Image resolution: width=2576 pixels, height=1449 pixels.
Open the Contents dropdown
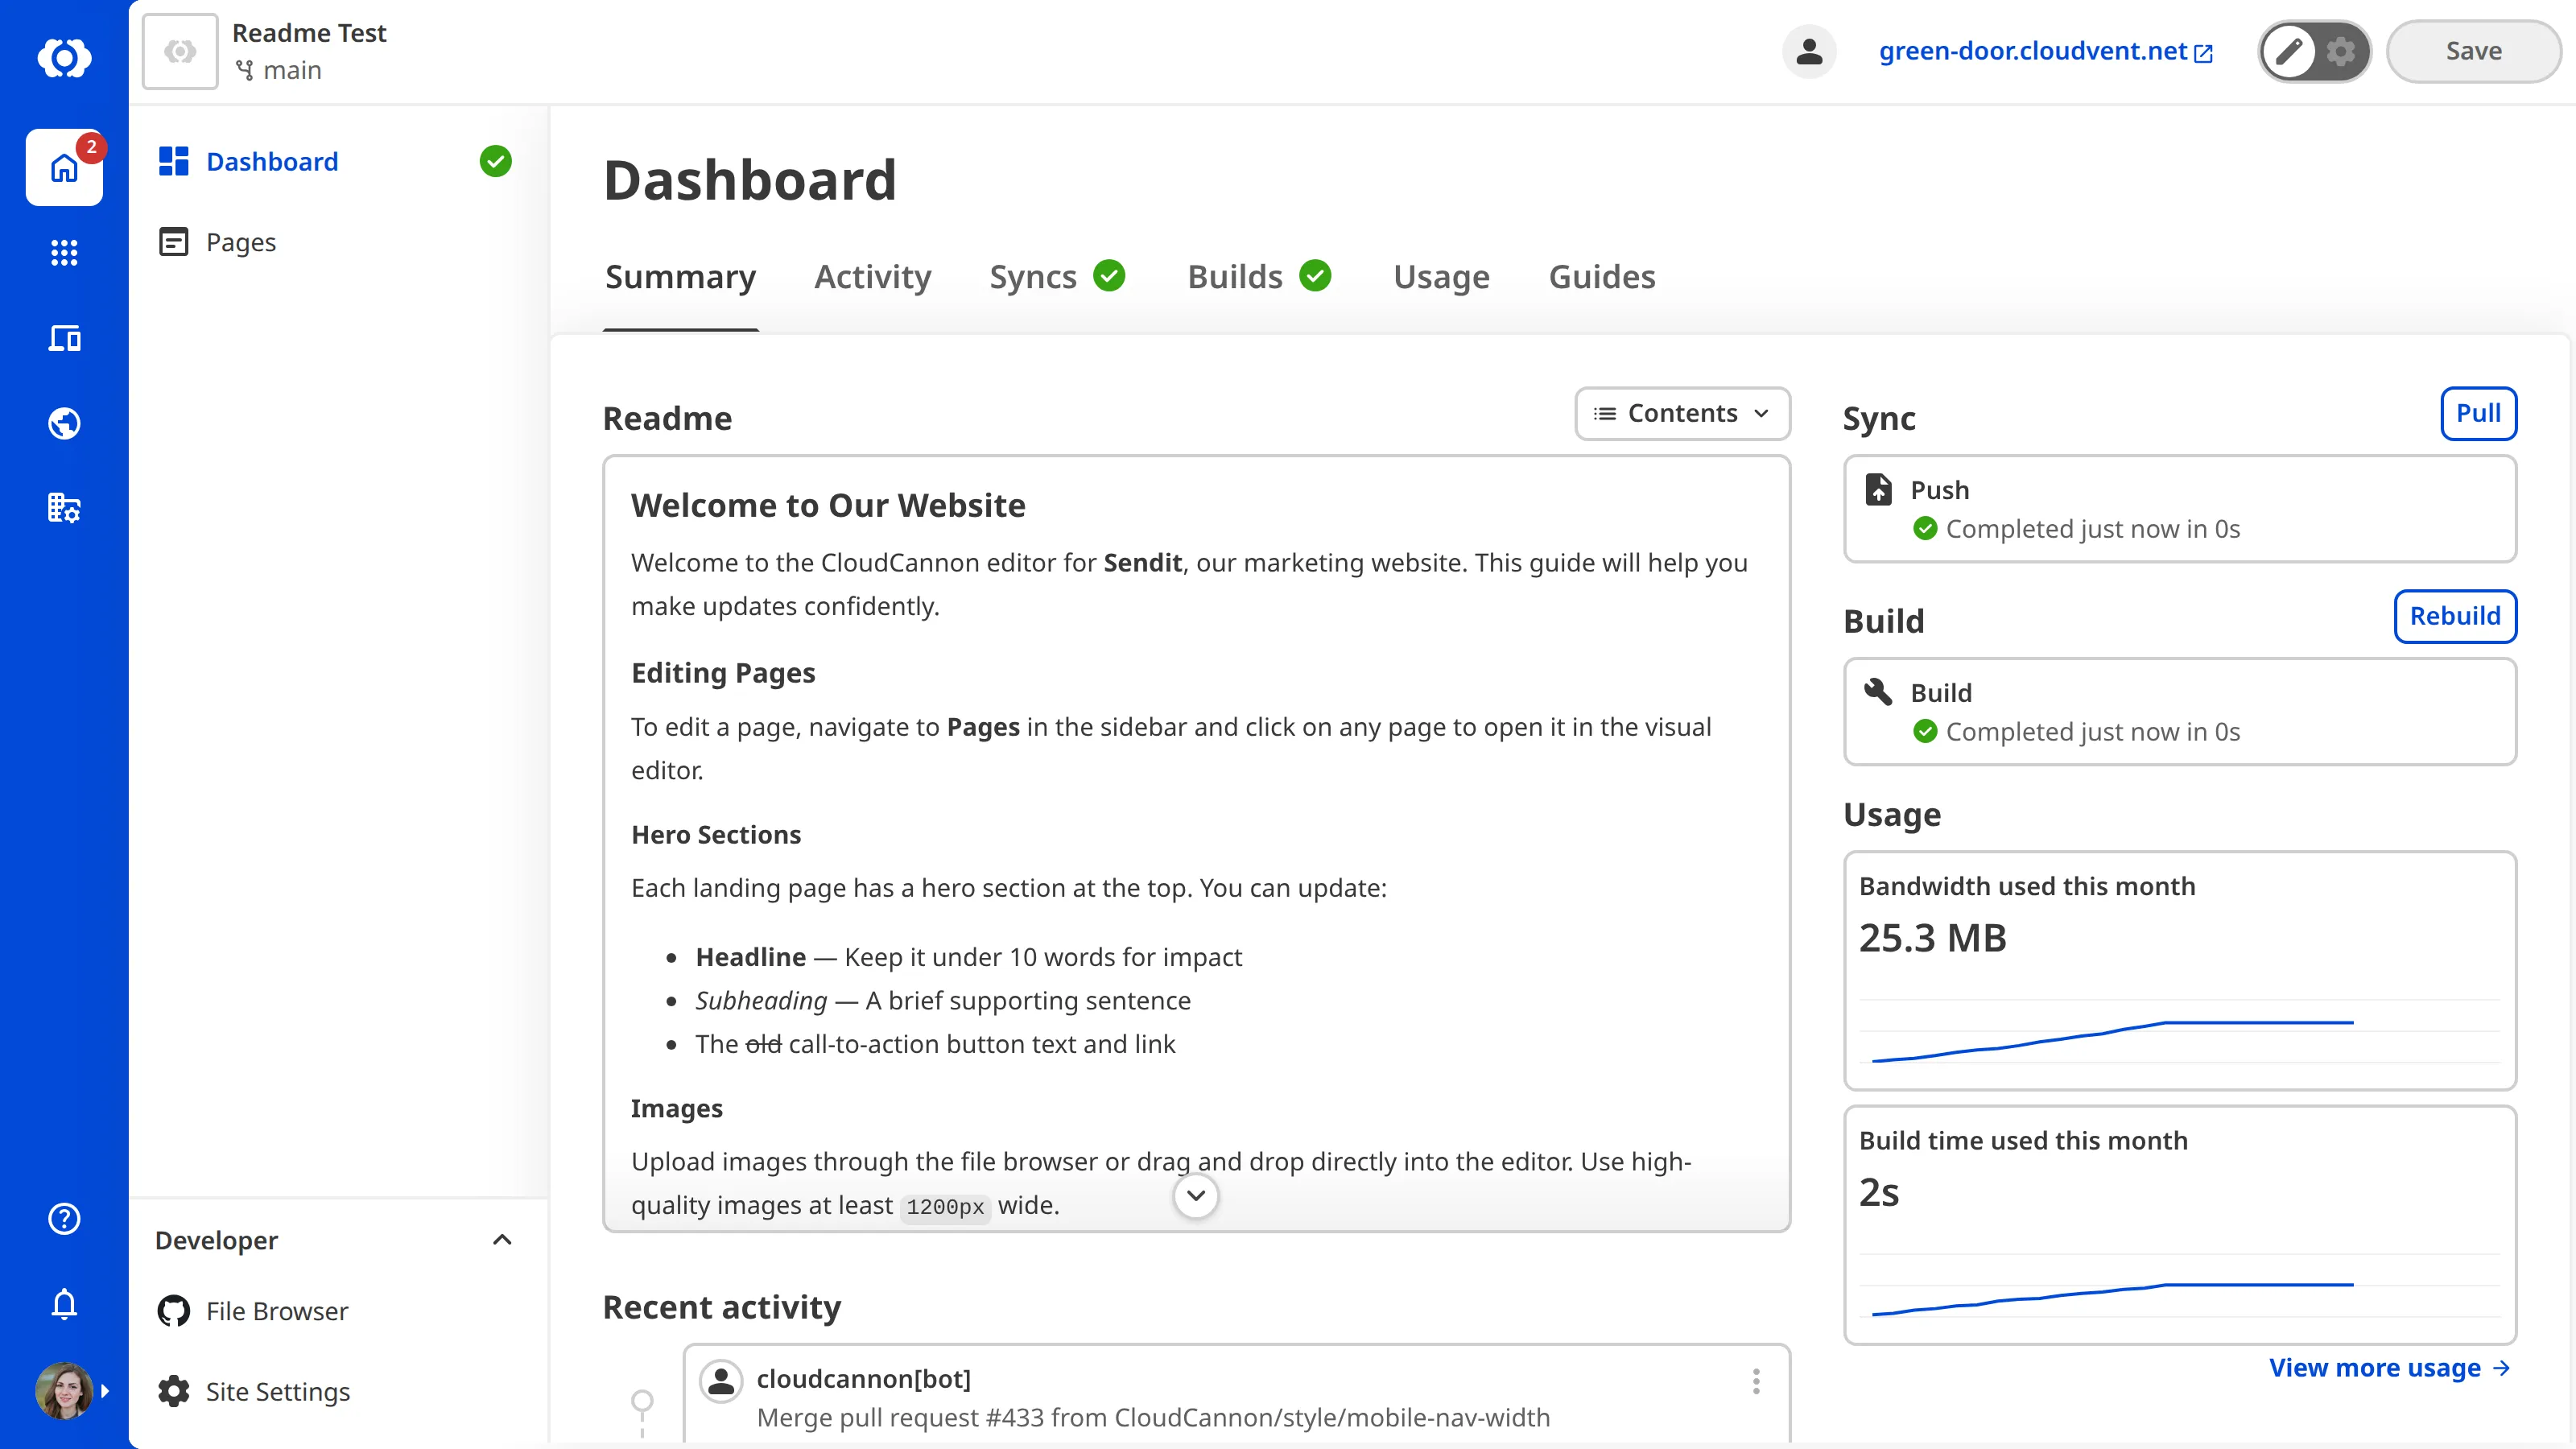(1682, 414)
